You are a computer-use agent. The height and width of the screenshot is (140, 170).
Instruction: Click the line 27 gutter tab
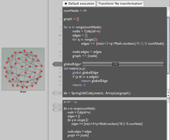(x=57, y=105)
